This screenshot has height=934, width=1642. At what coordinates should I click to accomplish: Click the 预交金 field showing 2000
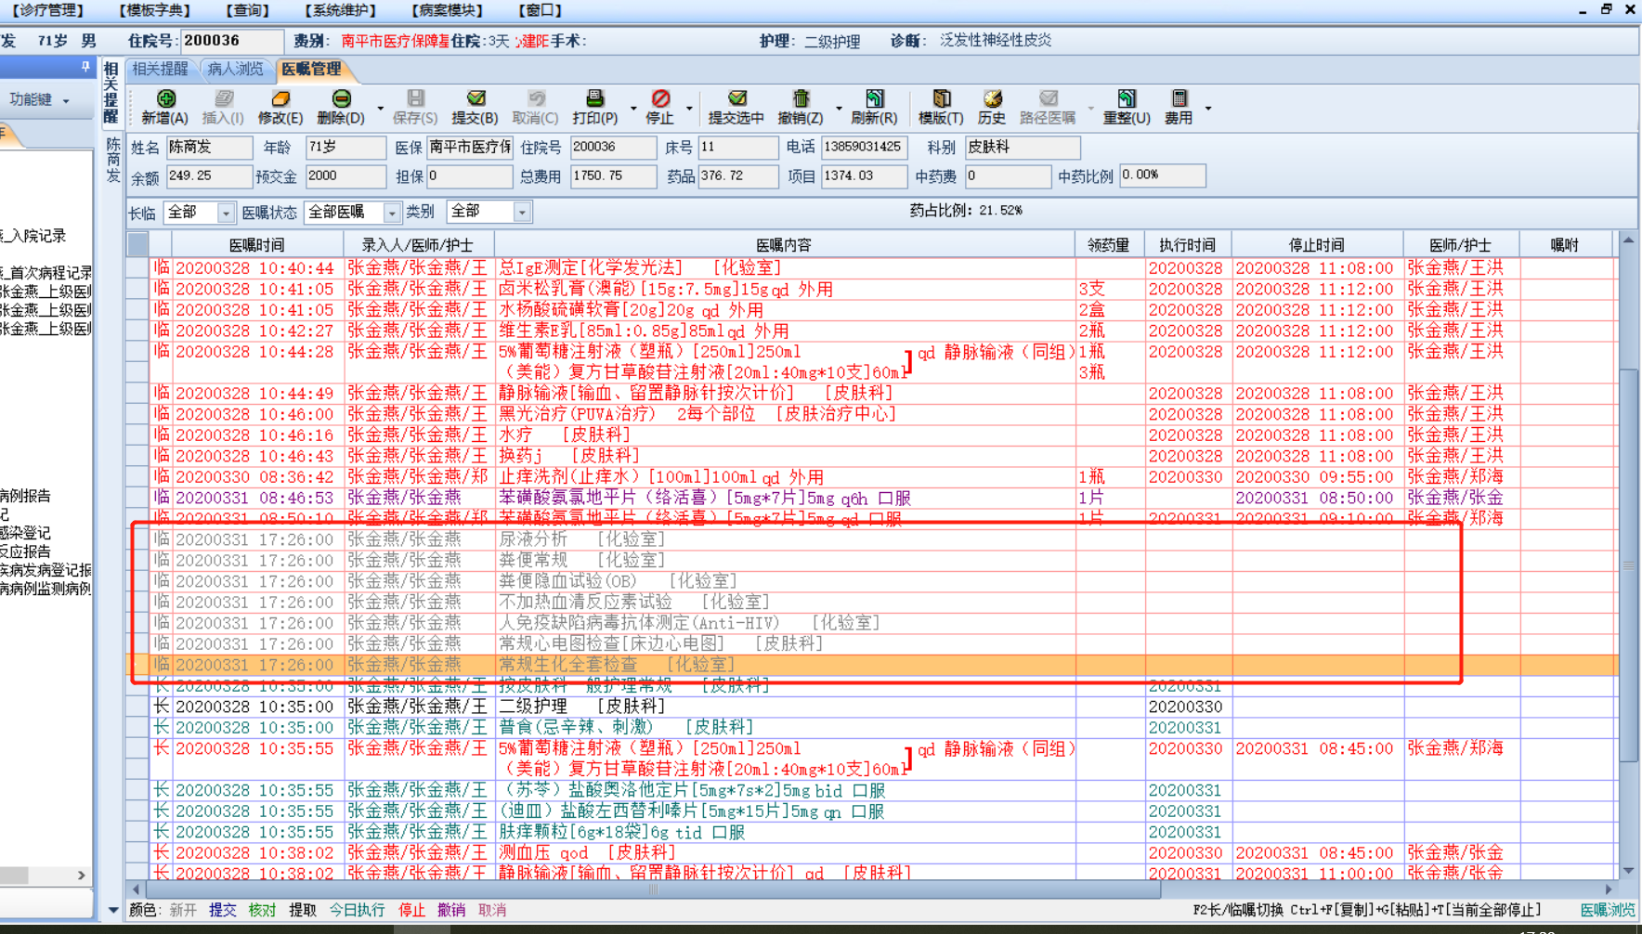(345, 176)
